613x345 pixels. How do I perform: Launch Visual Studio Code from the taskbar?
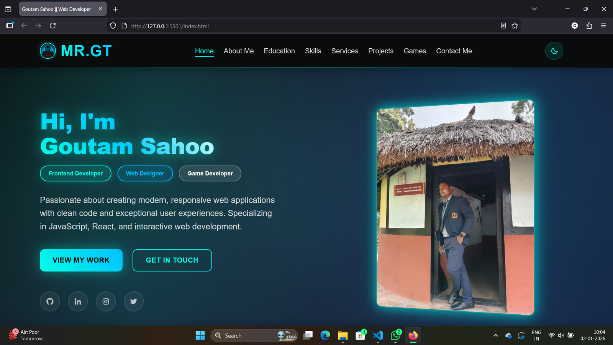pos(378,335)
